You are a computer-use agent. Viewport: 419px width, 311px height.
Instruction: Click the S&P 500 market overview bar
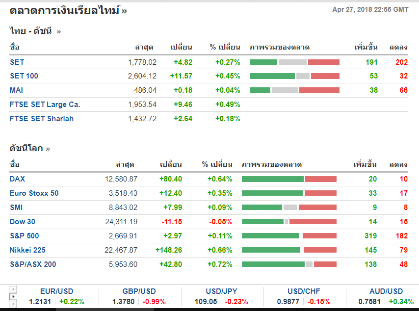[289, 236]
